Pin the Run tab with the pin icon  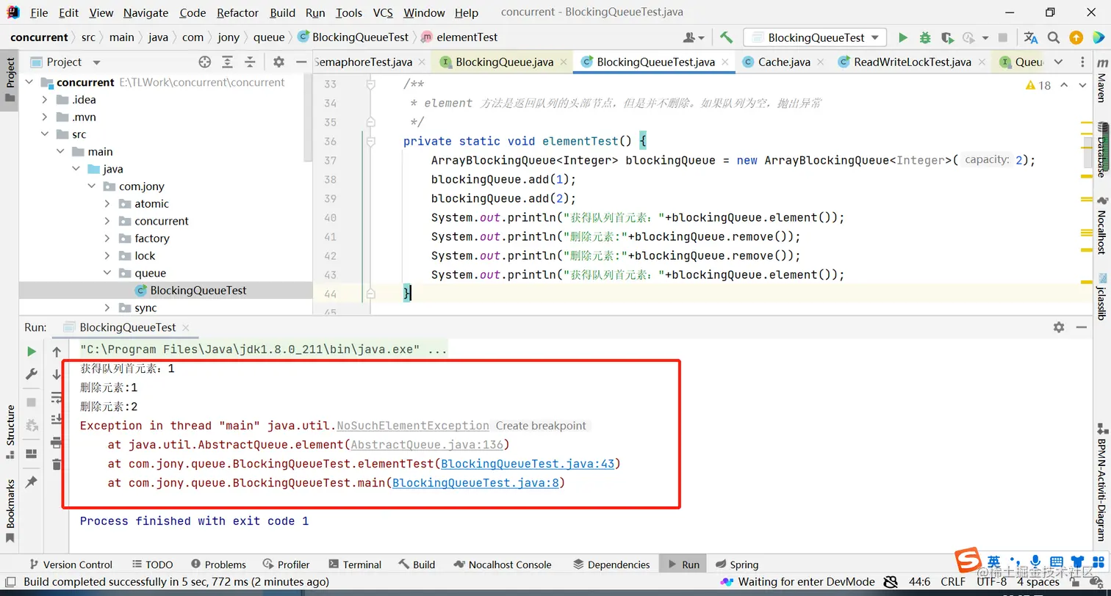point(32,481)
